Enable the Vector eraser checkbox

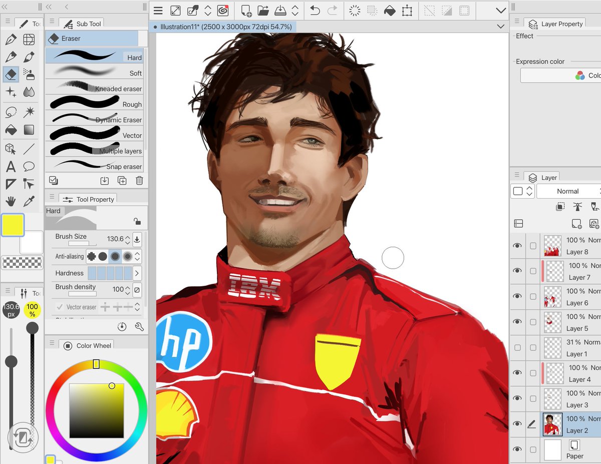[60, 307]
